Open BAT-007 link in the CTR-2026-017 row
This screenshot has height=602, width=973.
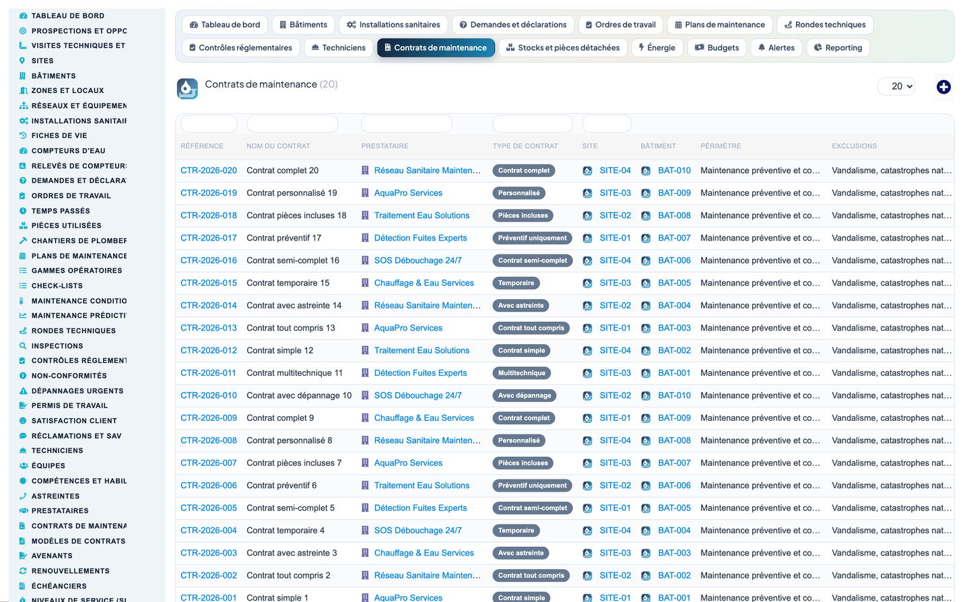(675, 238)
